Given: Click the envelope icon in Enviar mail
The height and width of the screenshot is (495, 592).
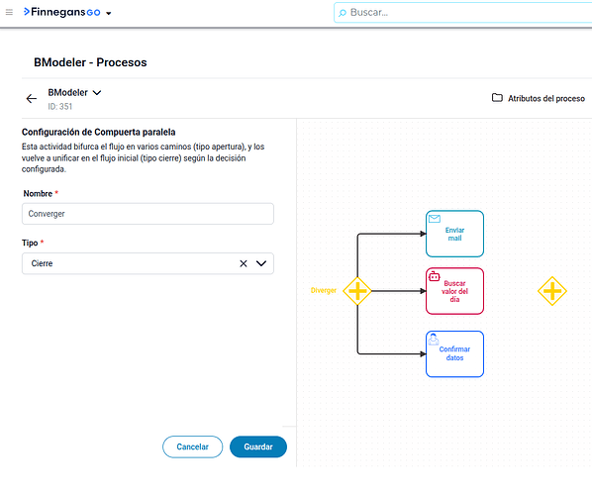Looking at the screenshot, I should click(435, 219).
